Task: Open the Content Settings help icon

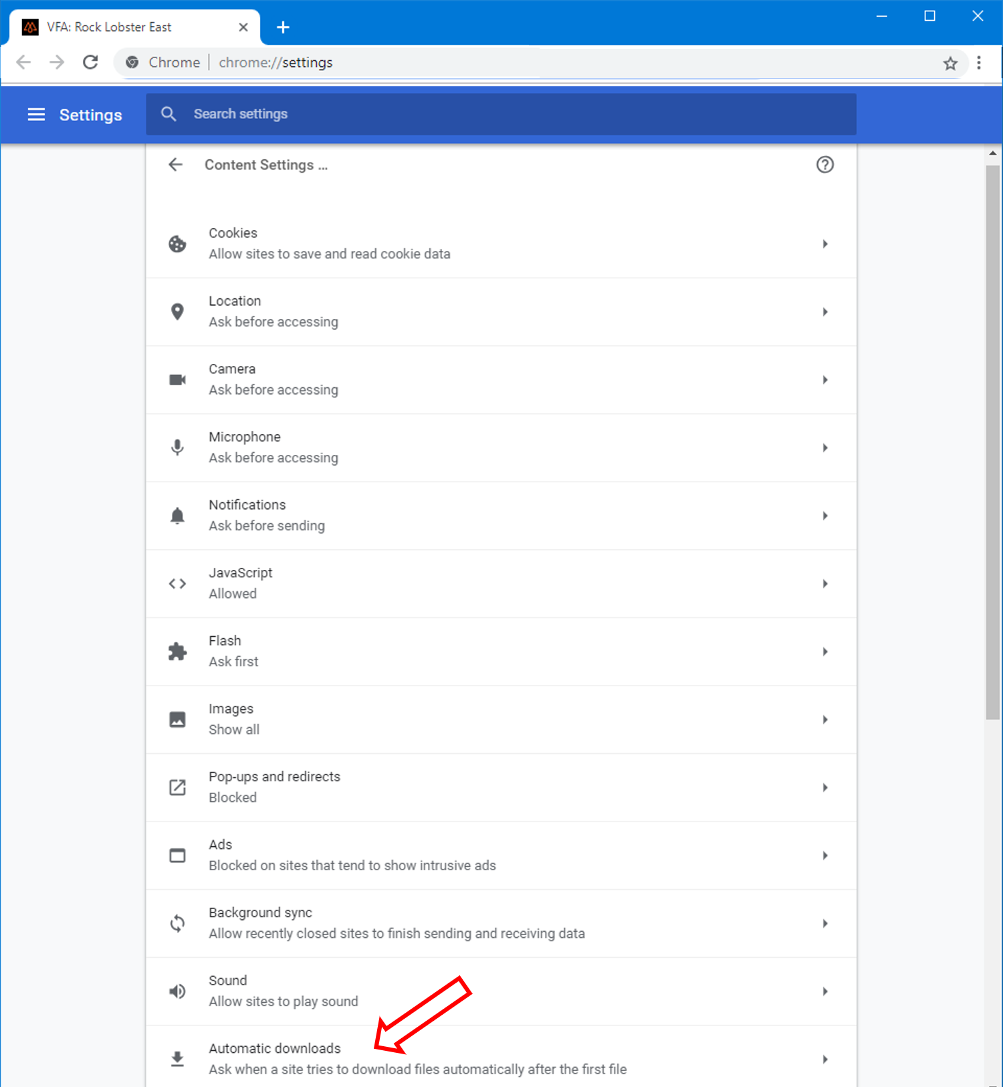Action: tap(825, 165)
